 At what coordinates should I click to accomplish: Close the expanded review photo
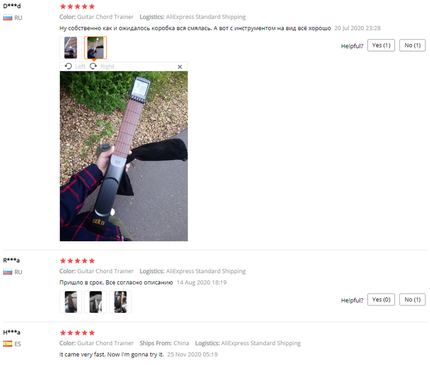(x=180, y=67)
